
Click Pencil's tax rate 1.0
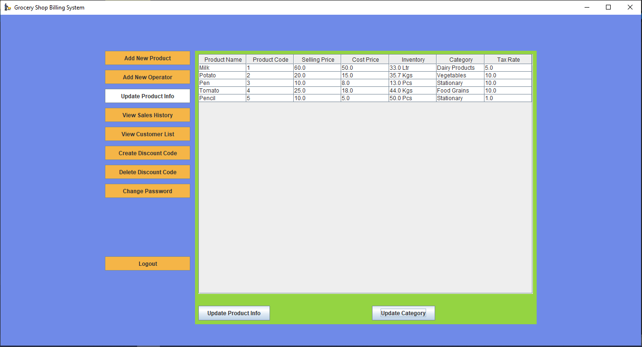tap(508, 98)
